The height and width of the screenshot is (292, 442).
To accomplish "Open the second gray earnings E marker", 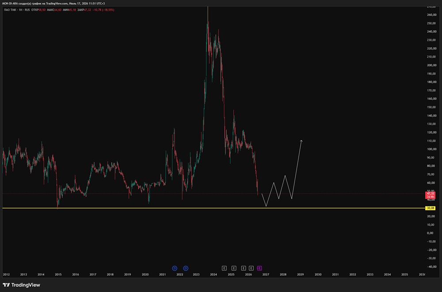I will (234, 268).
